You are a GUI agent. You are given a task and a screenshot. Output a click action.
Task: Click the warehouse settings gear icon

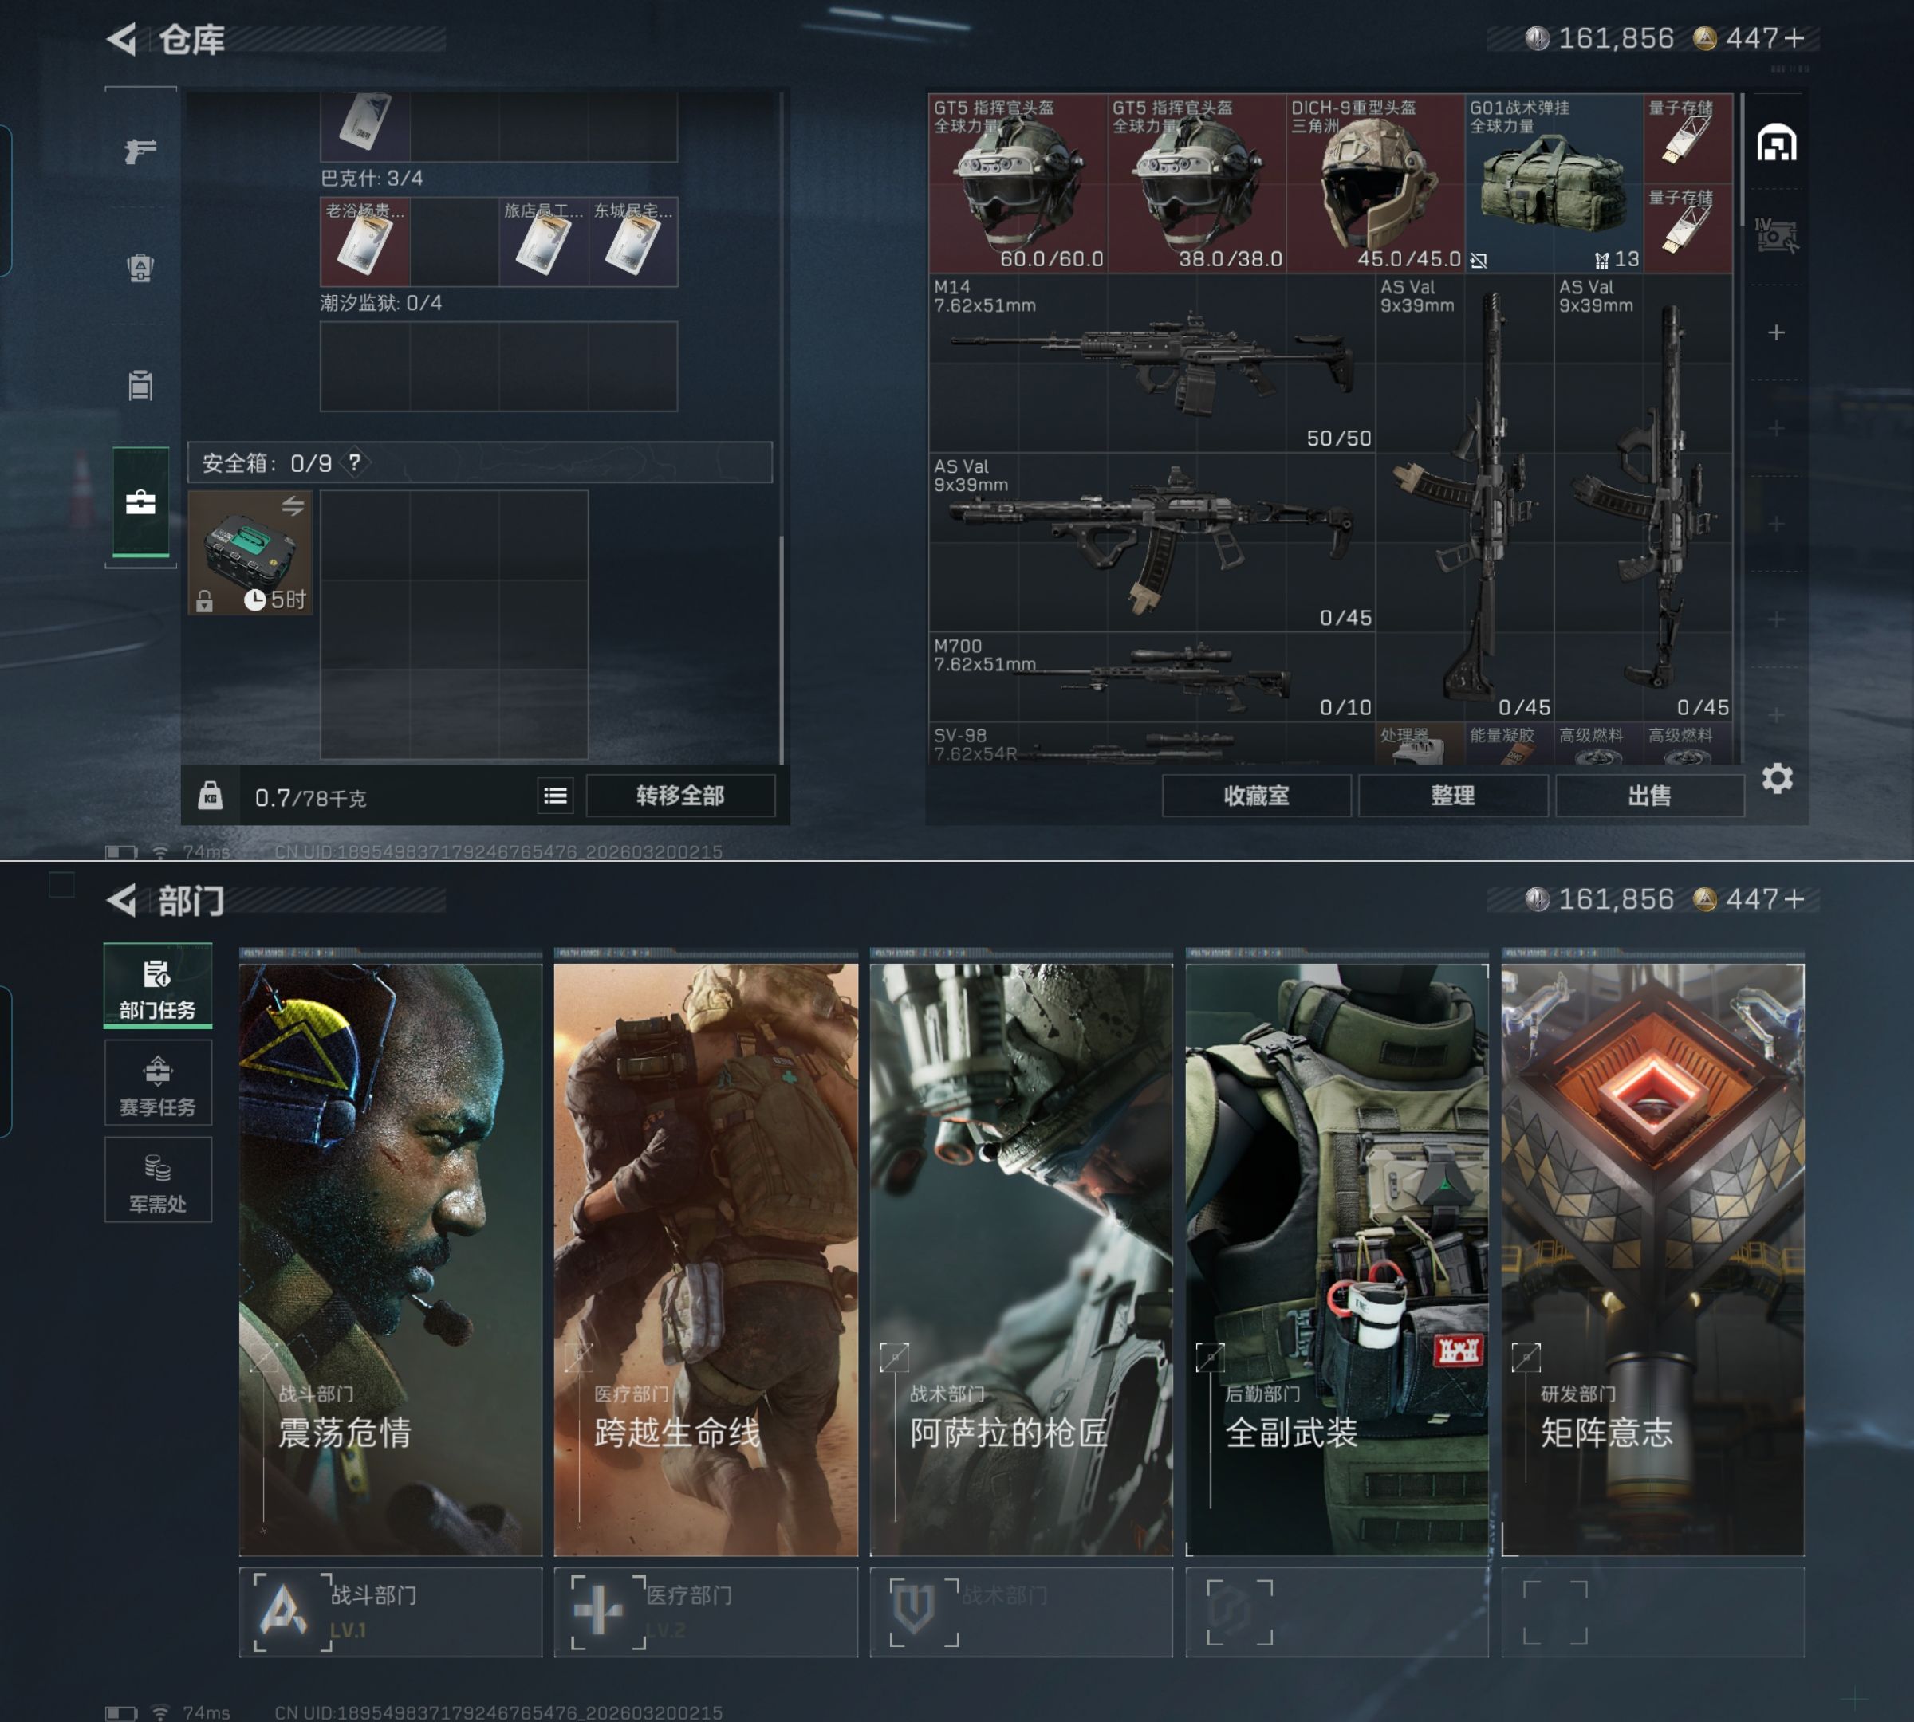click(1777, 779)
